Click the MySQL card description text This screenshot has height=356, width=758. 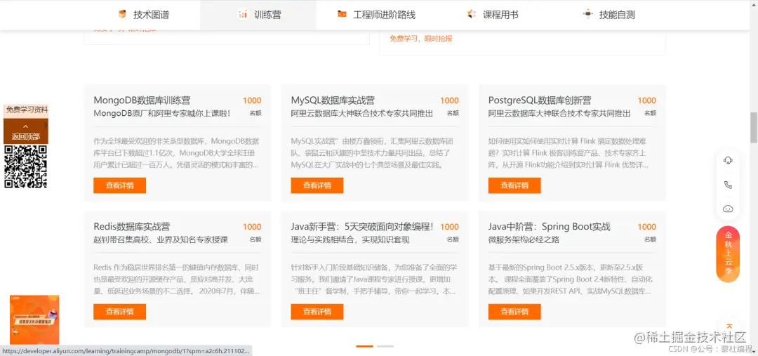tap(371, 153)
